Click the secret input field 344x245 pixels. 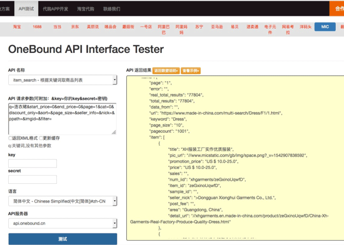(33, 180)
